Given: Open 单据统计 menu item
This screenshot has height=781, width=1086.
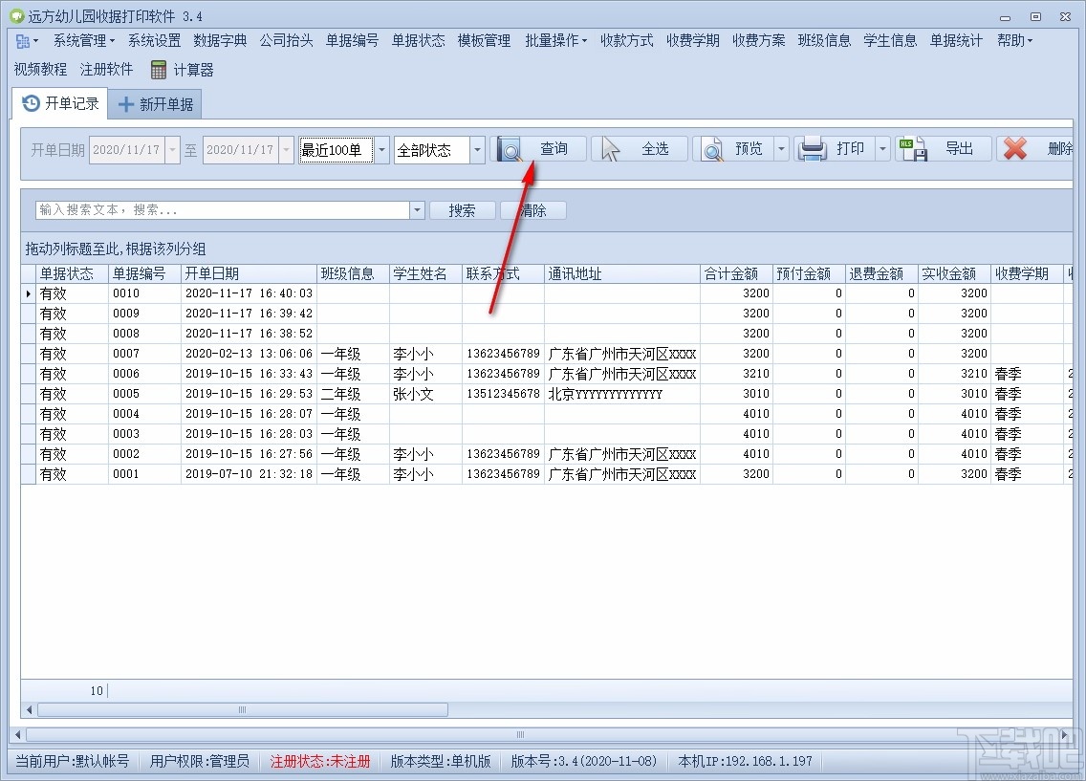Looking at the screenshot, I should 956,41.
